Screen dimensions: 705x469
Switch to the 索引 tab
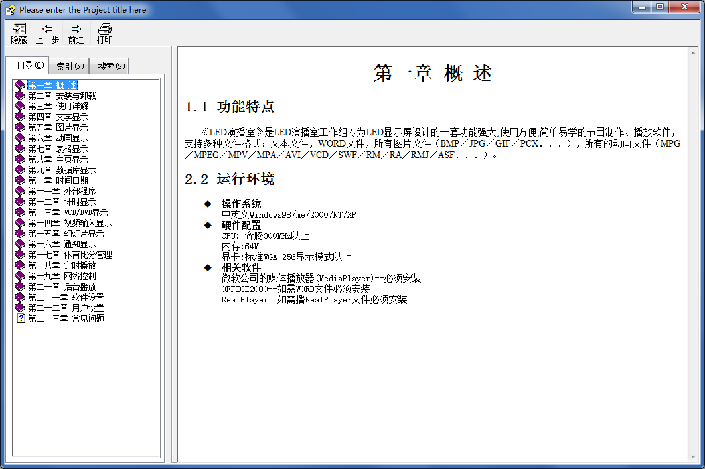coord(70,66)
